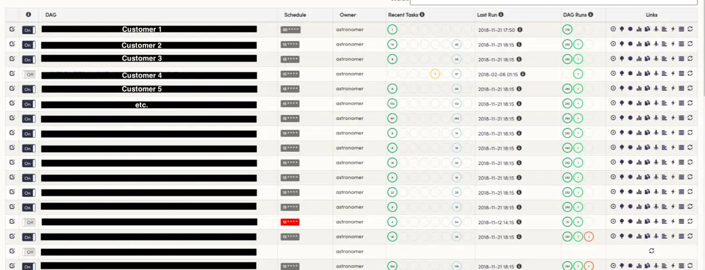
Task: Click the astronomer owner in Customer 1 row
Action: point(349,29)
